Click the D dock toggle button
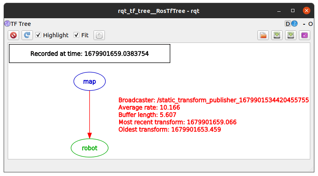The height and width of the screenshot is (176, 318). click(288, 24)
